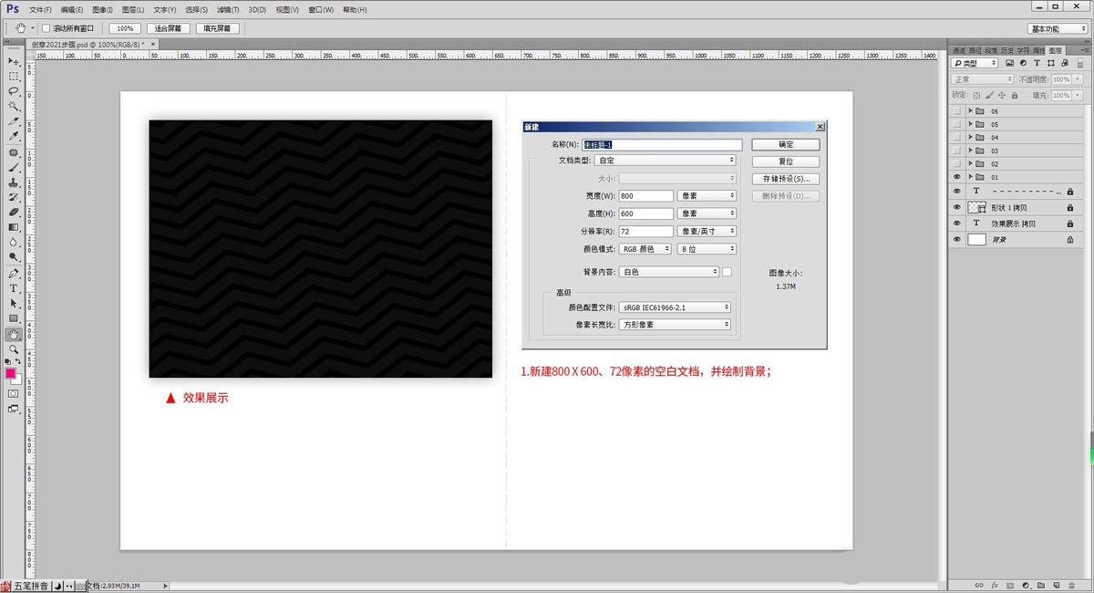Image resolution: width=1094 pixels, height=593 pixels.
Task: Hide layer group 01
Action: click(956, 177)
